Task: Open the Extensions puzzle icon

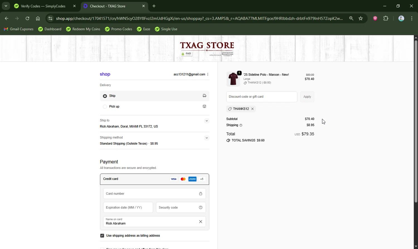Action: click(386, 18)
